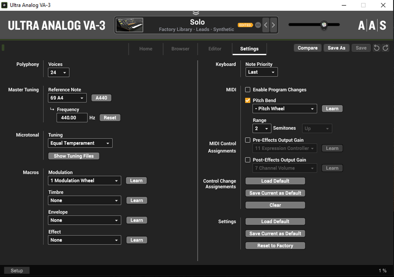Image resolution: width=394 pixels, height=277 pixels.
Task: Go to the next preset with the right arrow
Action: 273,25
